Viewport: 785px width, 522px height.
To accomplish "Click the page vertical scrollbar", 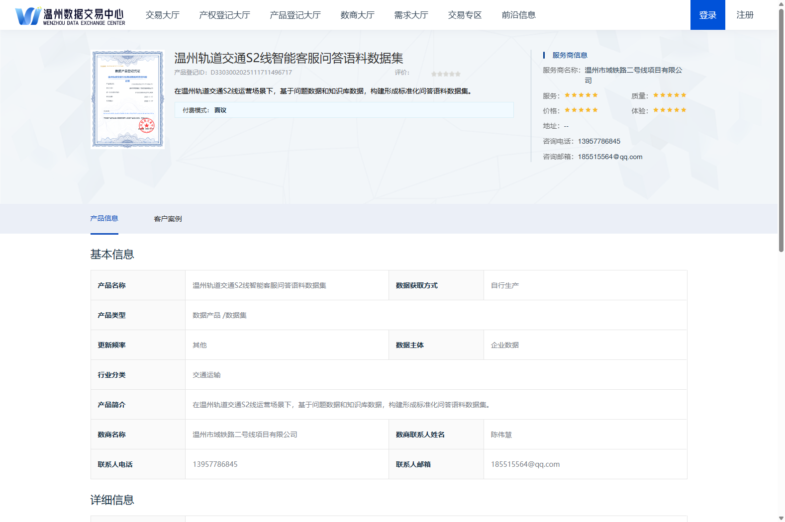I will tap(781, 130).
